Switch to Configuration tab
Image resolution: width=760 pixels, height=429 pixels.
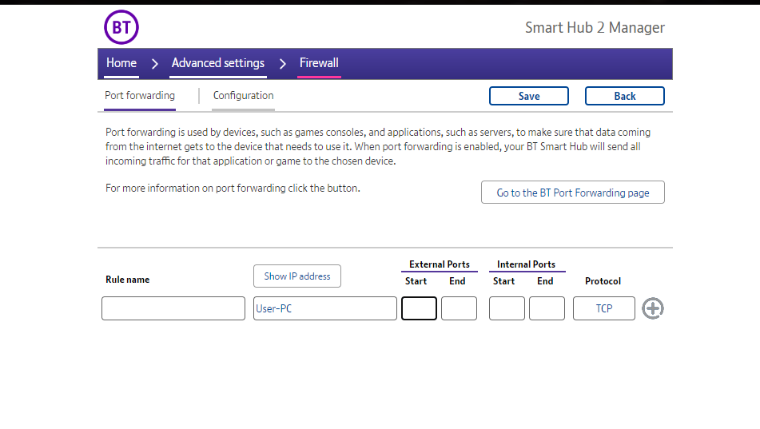tap(243, 96)
